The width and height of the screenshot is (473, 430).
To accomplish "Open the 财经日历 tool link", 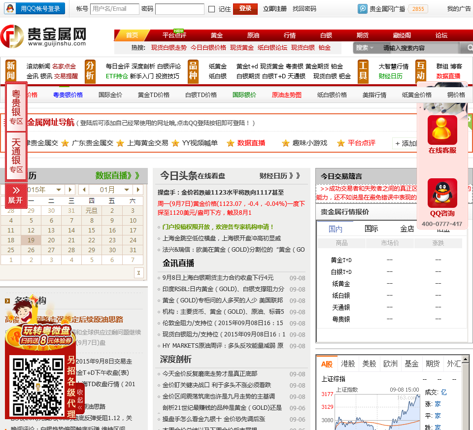I will (x=391, y=76).
